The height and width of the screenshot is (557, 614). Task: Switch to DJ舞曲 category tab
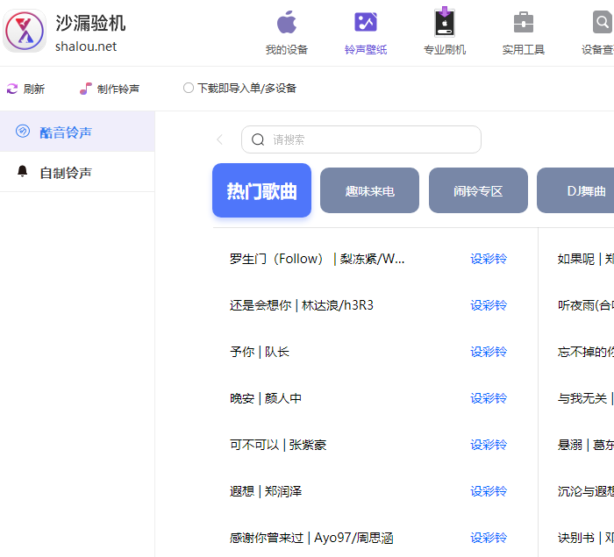coord(575,190)
